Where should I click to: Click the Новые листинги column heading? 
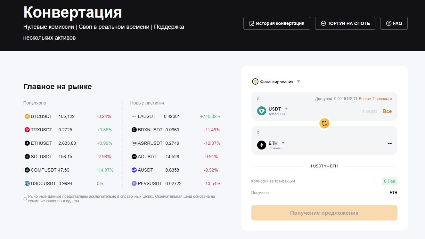[x=147, y=103]
